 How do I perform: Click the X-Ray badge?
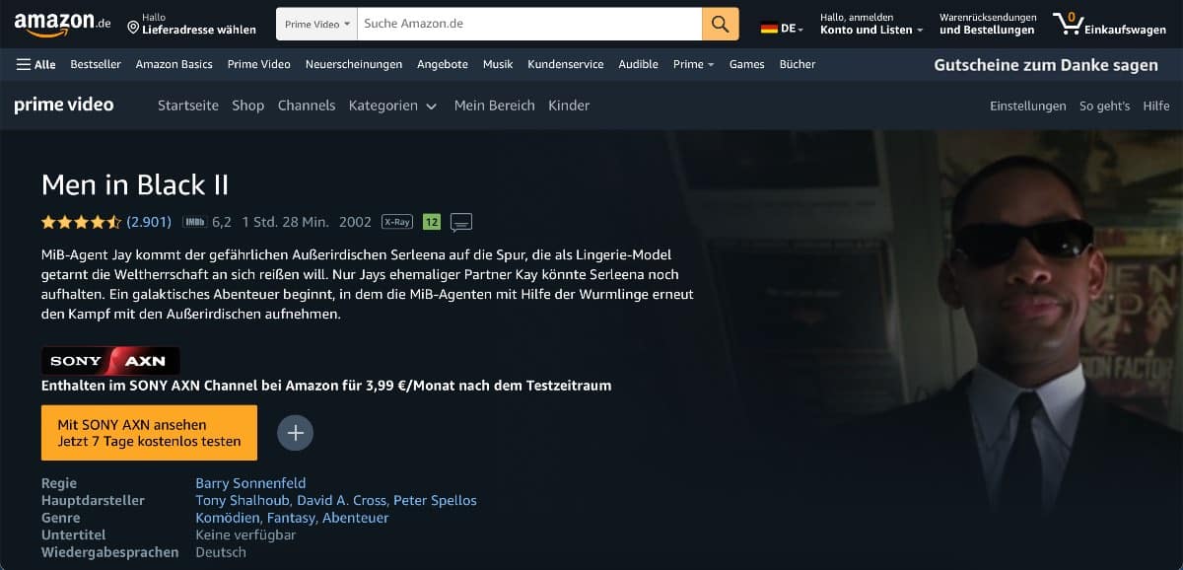coord(397,222)
